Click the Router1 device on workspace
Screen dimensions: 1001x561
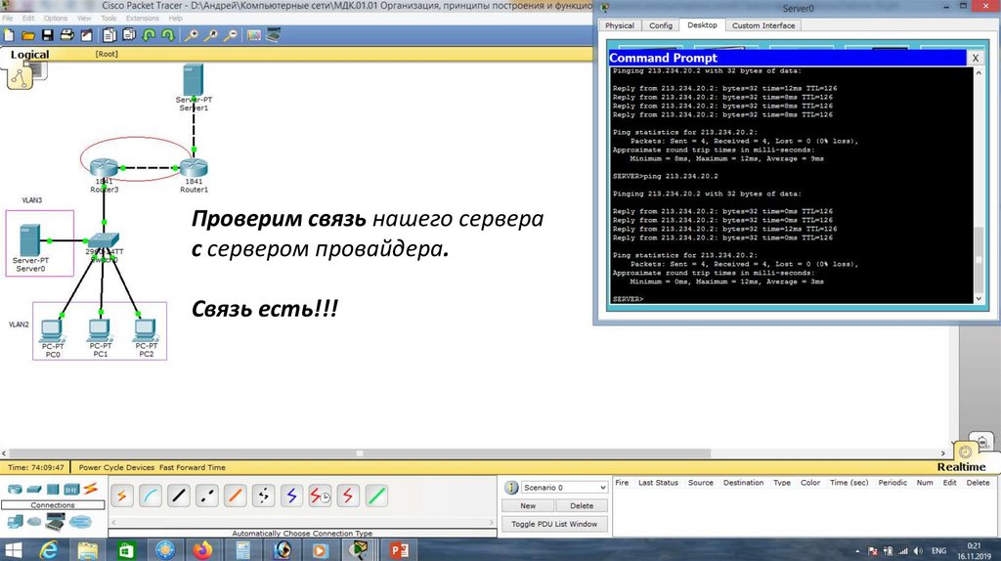(194, 168)
